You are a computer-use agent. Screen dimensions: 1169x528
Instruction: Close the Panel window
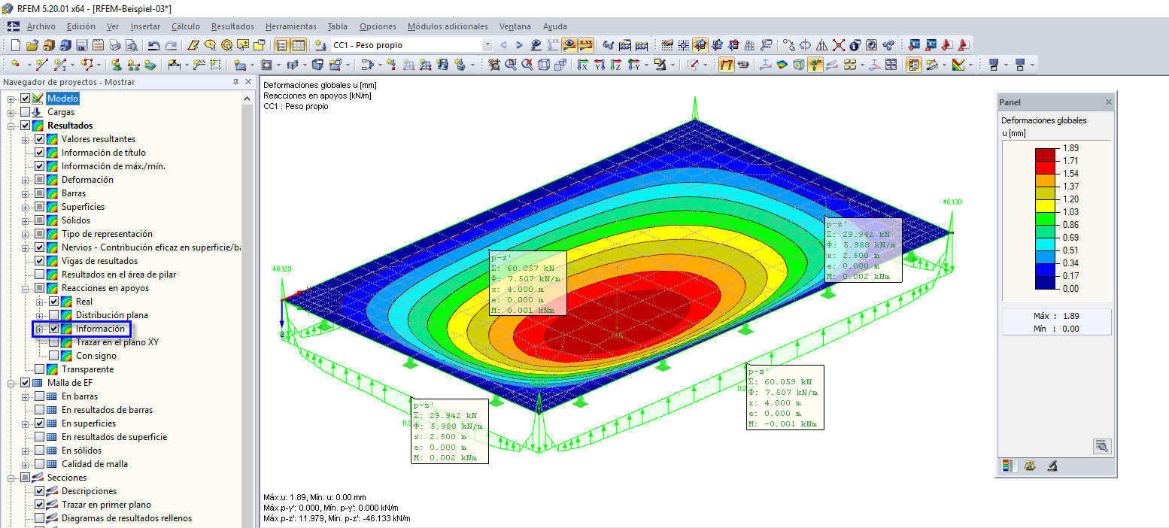pyautogui.click(x=1108, y=102)
